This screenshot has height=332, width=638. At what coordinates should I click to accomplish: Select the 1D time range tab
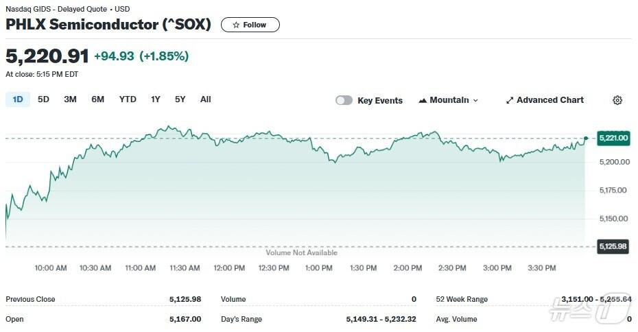tap(18, 99)
